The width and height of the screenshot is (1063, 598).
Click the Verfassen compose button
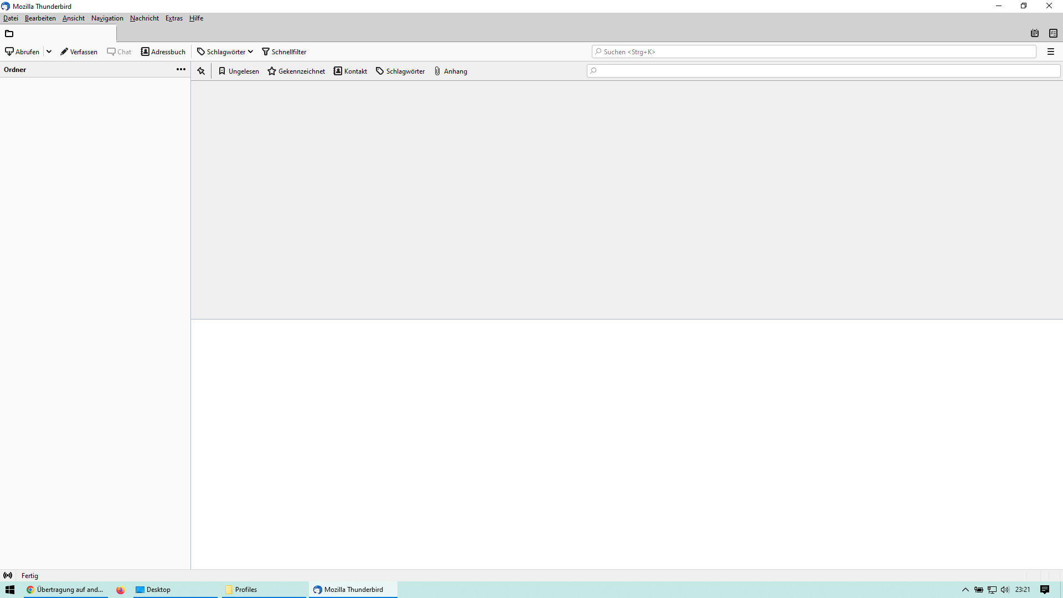[x=79, y=51]
